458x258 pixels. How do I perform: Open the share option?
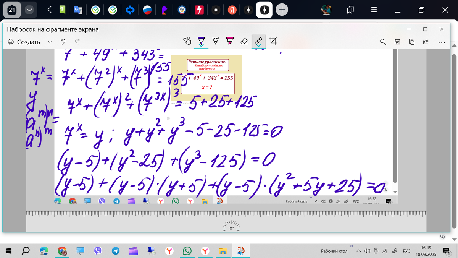pyautogui.click(x=426, y=42)
